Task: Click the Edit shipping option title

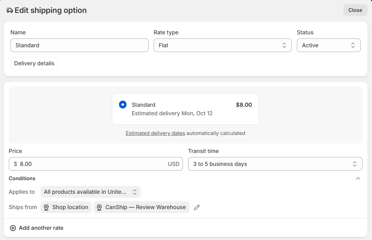Action: (51, 11)
